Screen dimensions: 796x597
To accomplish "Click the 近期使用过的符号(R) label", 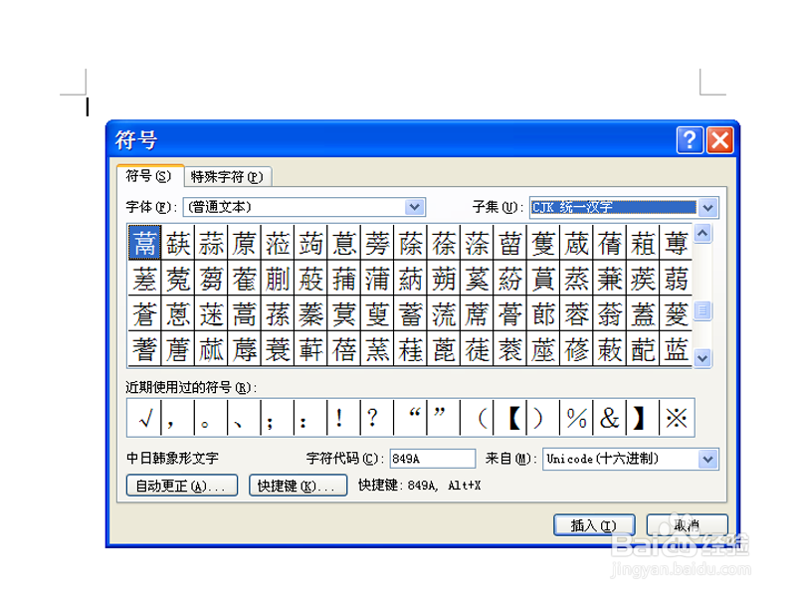I will click(x=191, y=387).
